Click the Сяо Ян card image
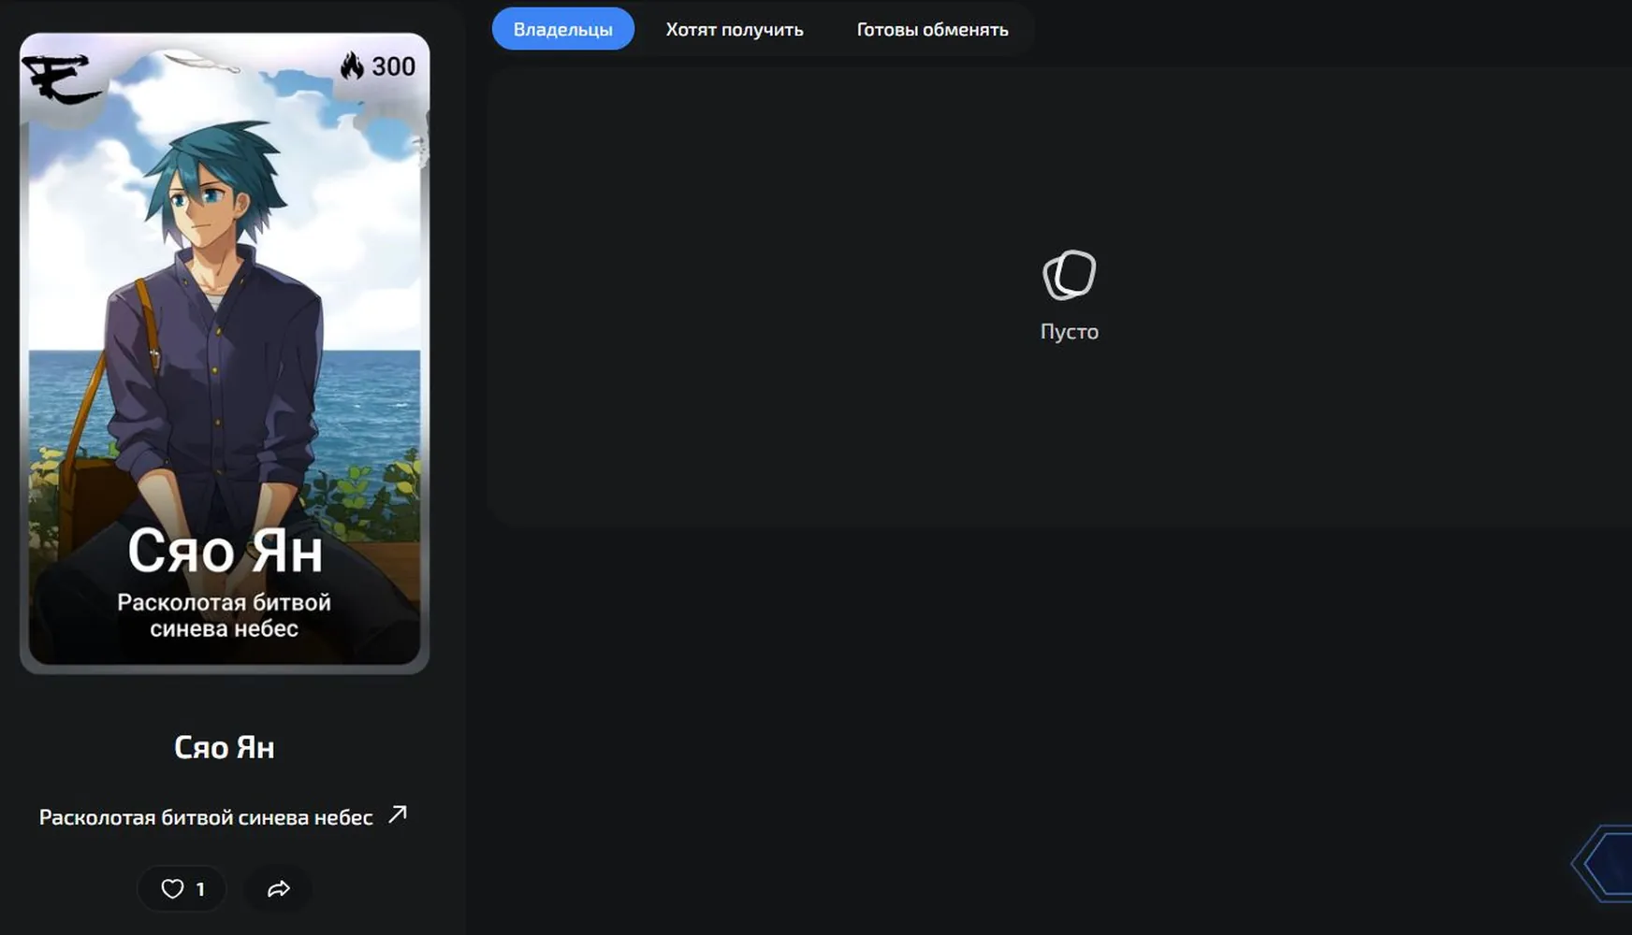 (225, 352)
